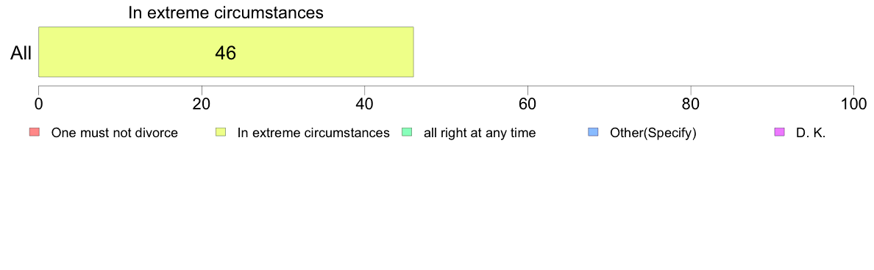Select the Other(Specify) legend label
The image size is (874, 270).
[x=653, y=133]
